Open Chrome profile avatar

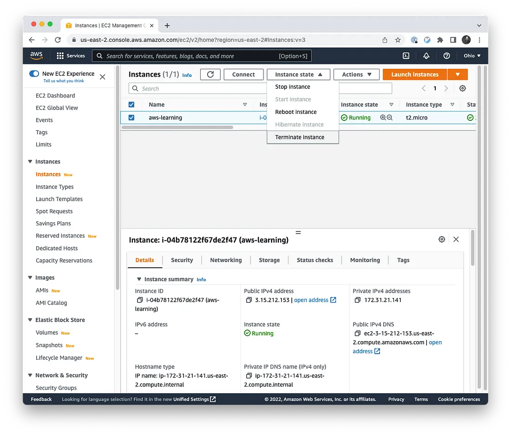tap(466, 40)
